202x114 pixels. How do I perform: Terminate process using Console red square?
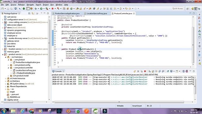(145, 71)
